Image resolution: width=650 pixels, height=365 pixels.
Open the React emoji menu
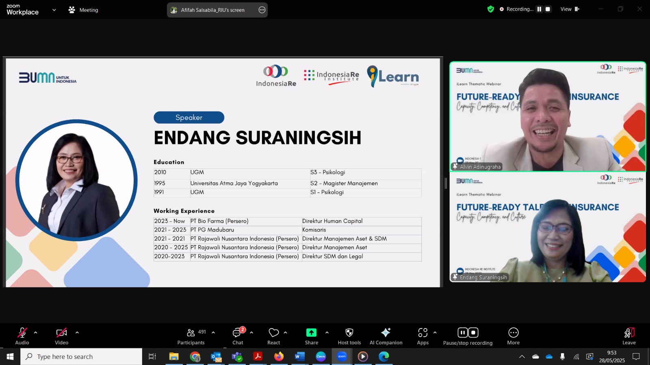pos(274,336)
